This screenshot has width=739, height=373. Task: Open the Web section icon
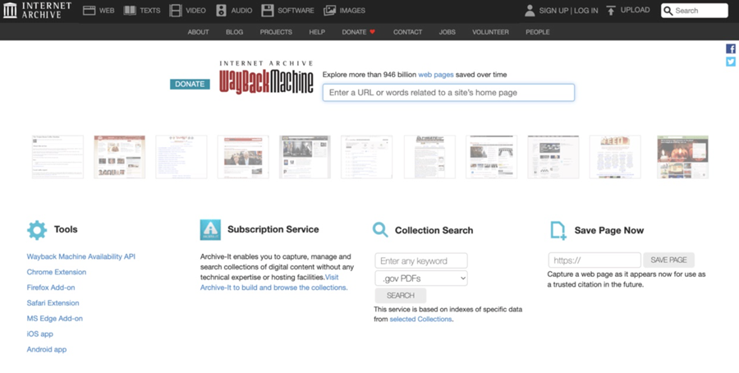coord(90,11)
